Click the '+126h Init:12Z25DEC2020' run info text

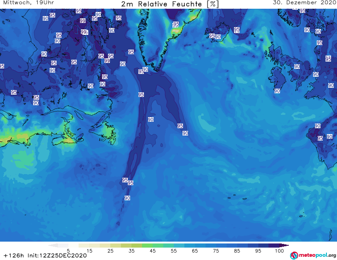[x=45, y=255]
